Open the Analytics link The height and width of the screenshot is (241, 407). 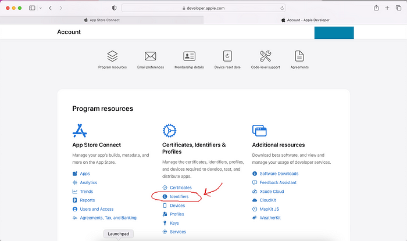[88, 182]
